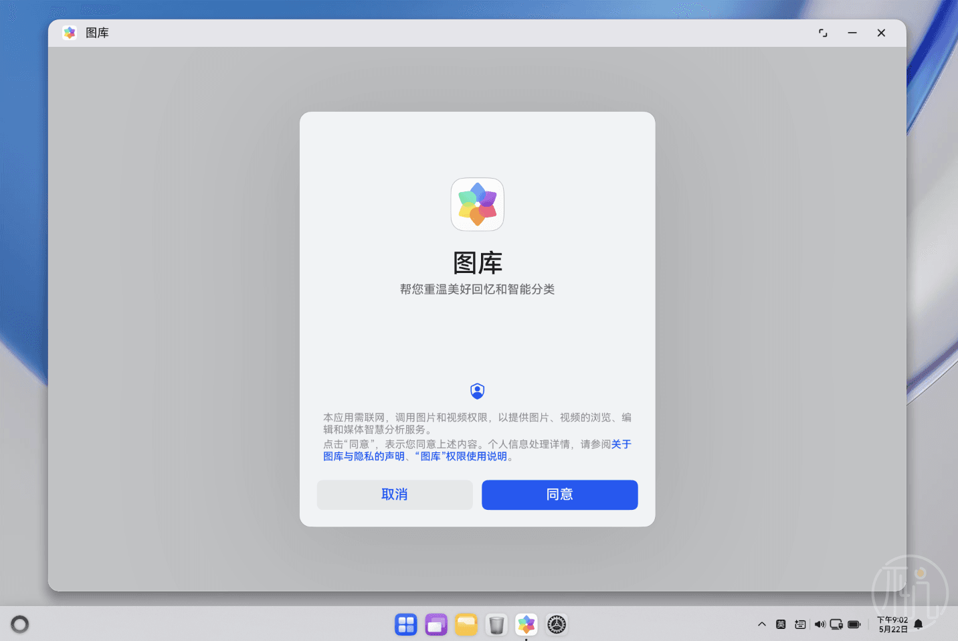Open the 关于图库与隐私的声明 link
This screenshot has width=958, height=641.
coord(364,456)
